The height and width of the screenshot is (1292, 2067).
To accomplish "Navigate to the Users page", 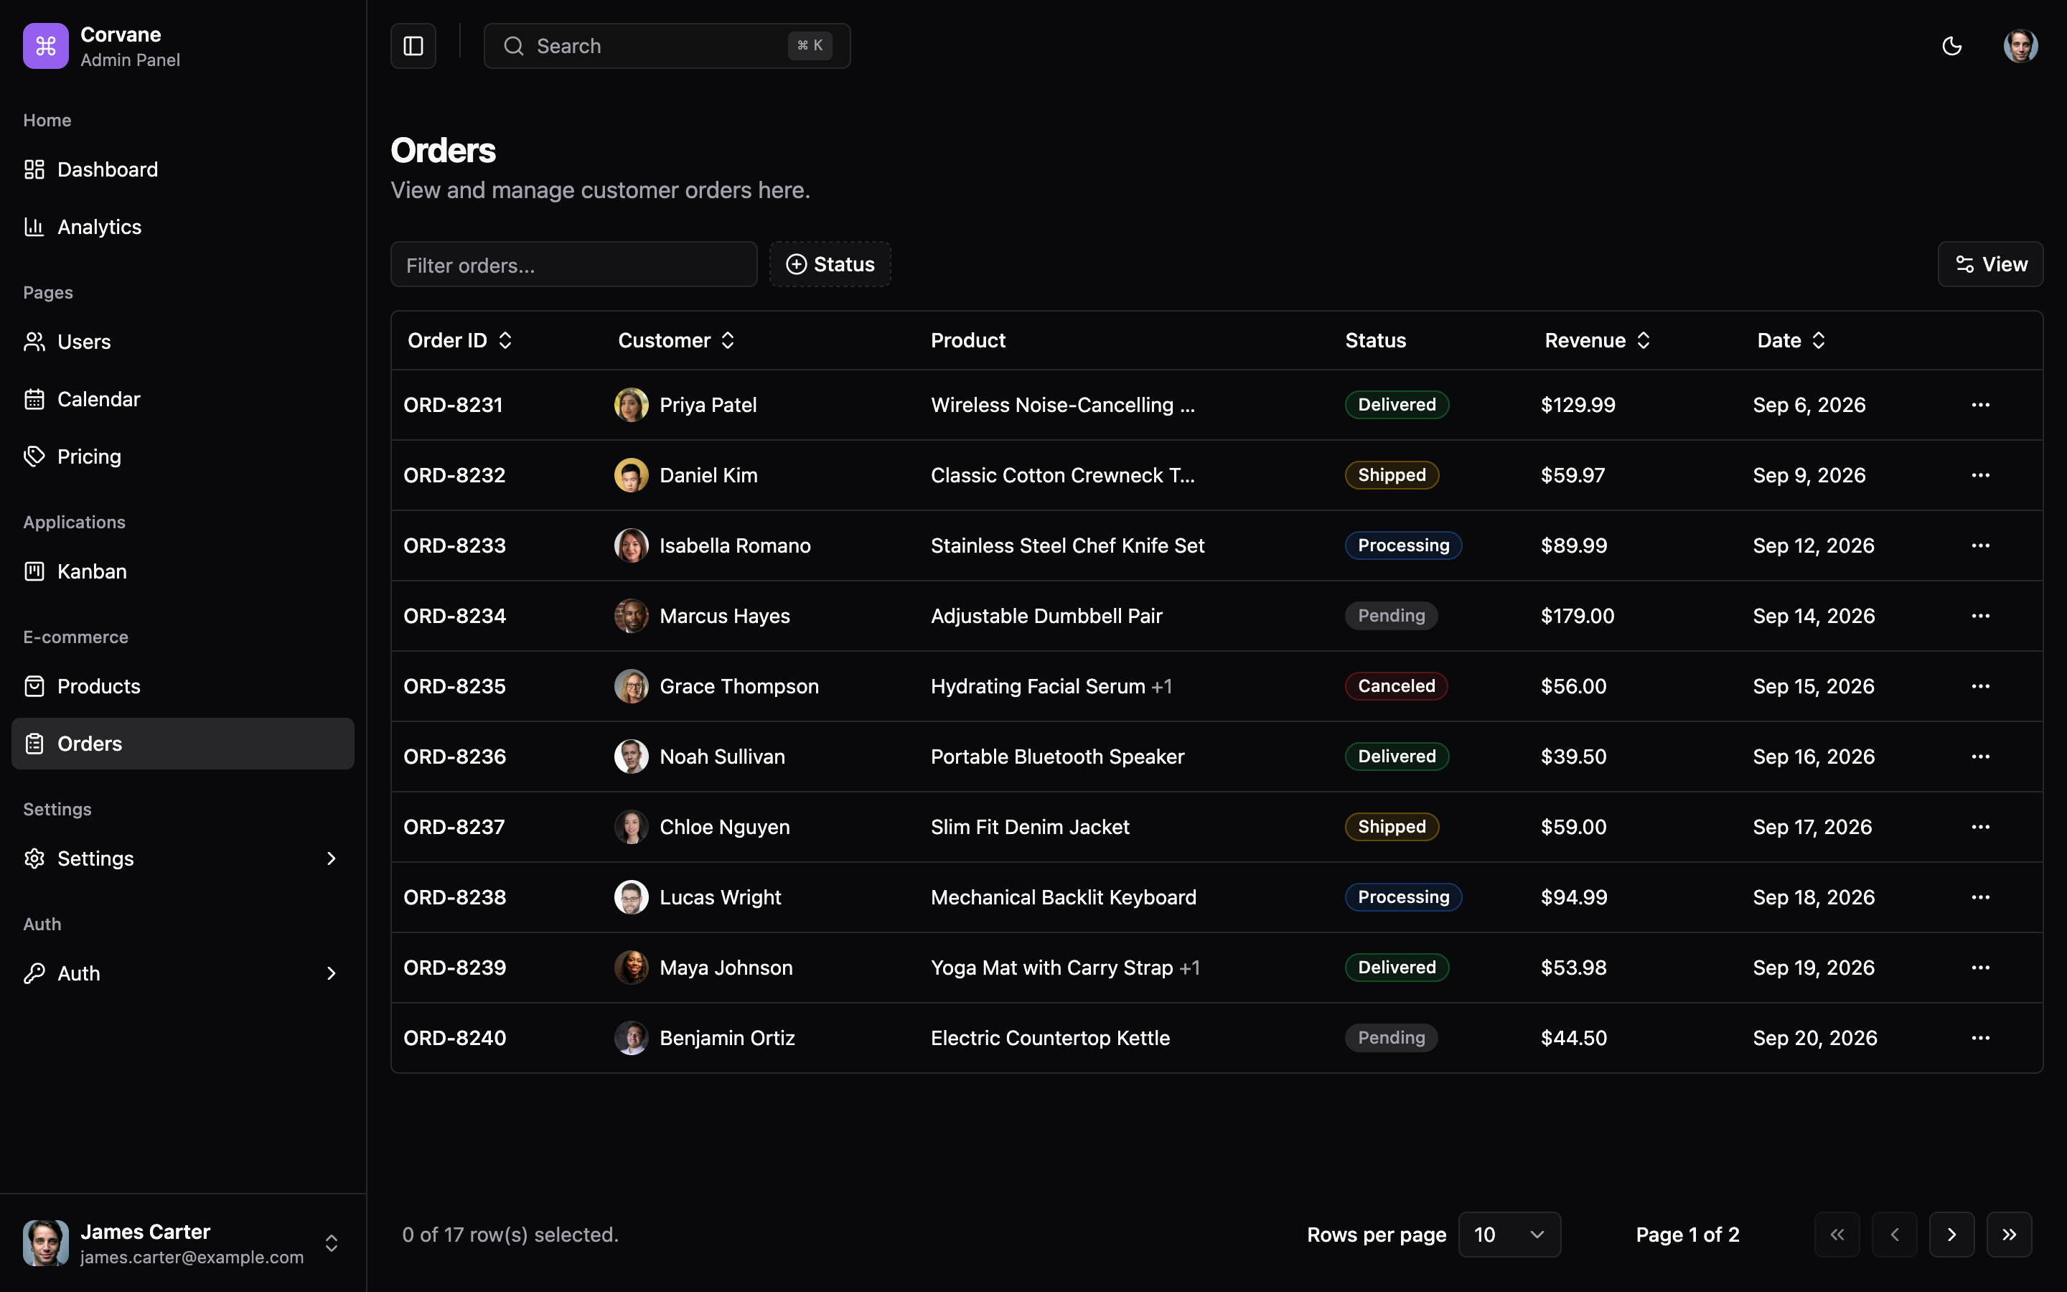I will pyautogui.click(x=183, y=342).
